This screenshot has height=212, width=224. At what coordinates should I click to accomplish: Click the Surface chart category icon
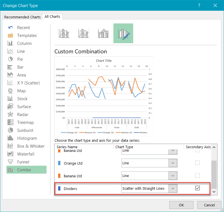pyautogui.click(x=10, y=106)
